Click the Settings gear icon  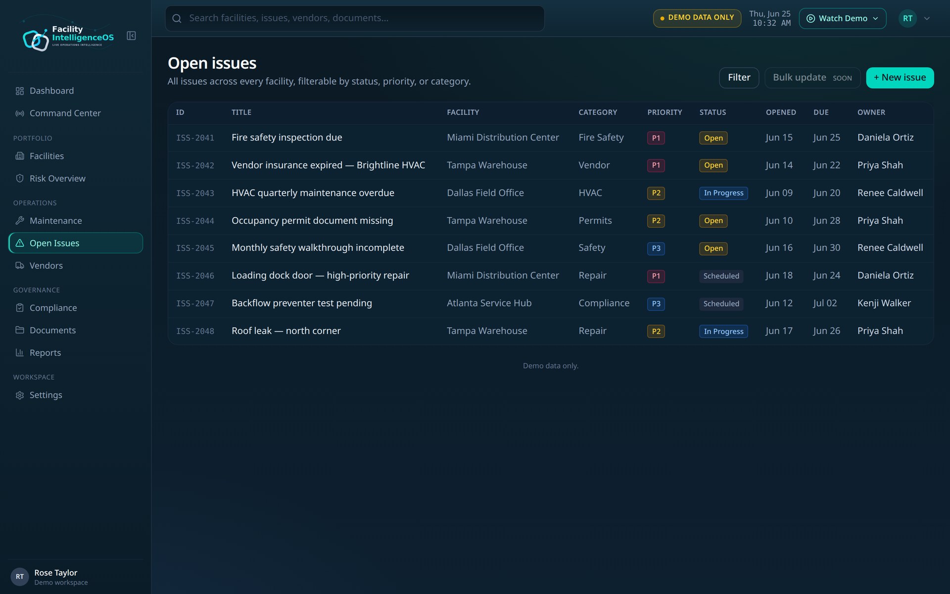pos(20,395)
